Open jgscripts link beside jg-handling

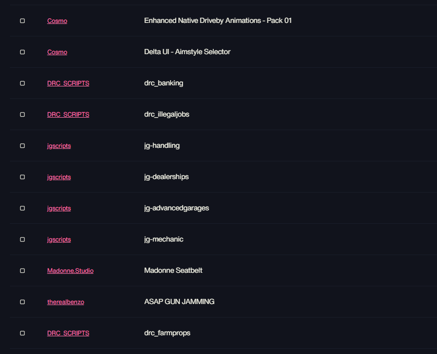pyautogui.click(x=59, y=146)
